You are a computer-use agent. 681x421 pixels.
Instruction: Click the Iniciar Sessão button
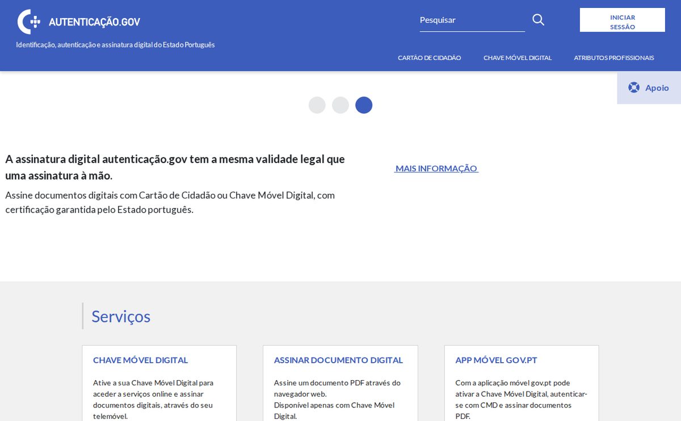(x=623, y=20)
